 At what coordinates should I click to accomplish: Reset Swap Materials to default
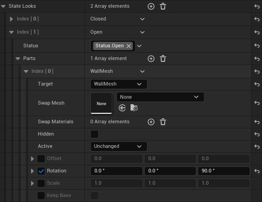257,122
